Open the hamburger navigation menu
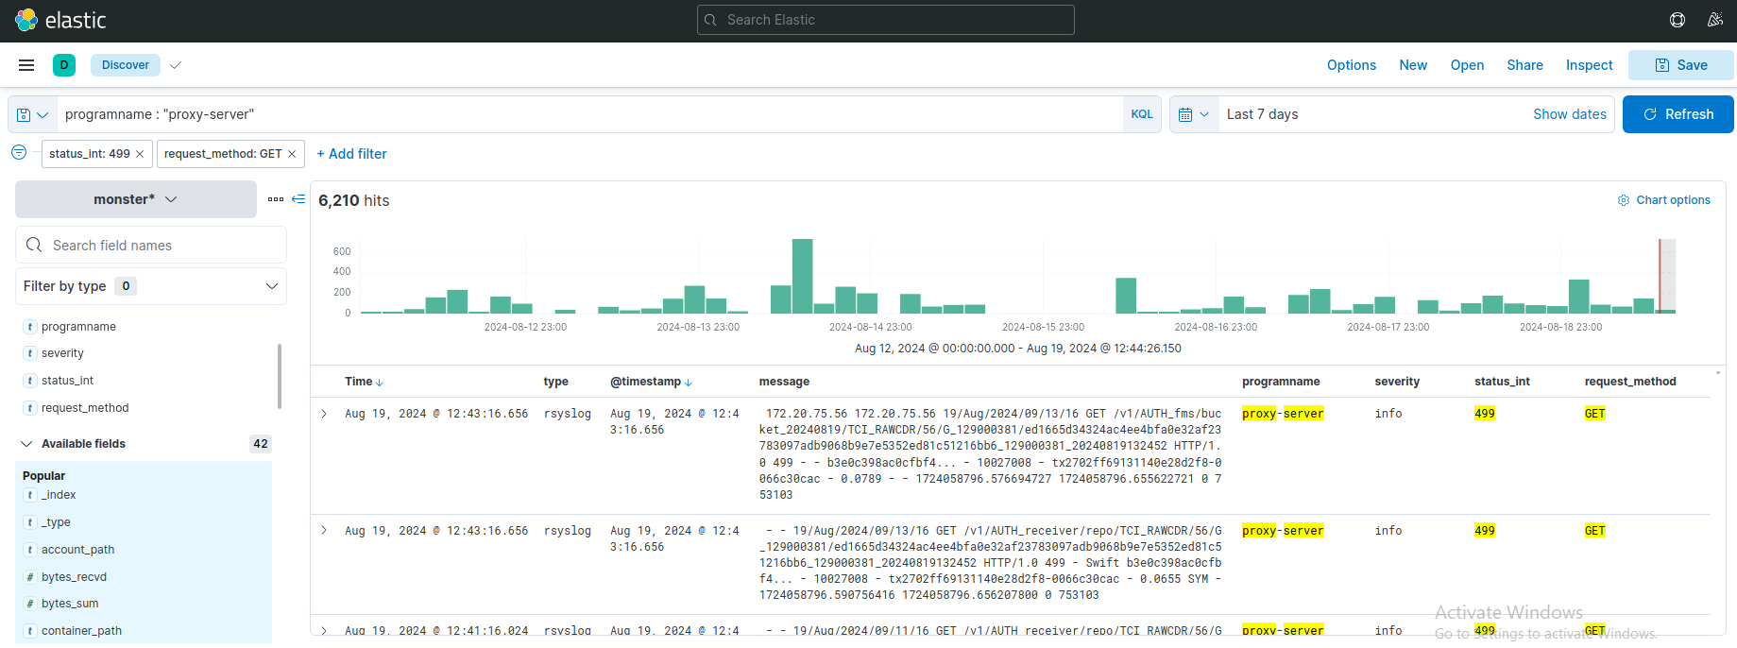Screen dimensions: 1737x648 (x=26, y=65)
